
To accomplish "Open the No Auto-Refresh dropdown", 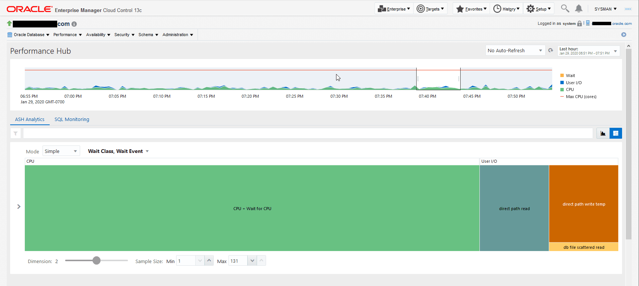I will 515,50.
